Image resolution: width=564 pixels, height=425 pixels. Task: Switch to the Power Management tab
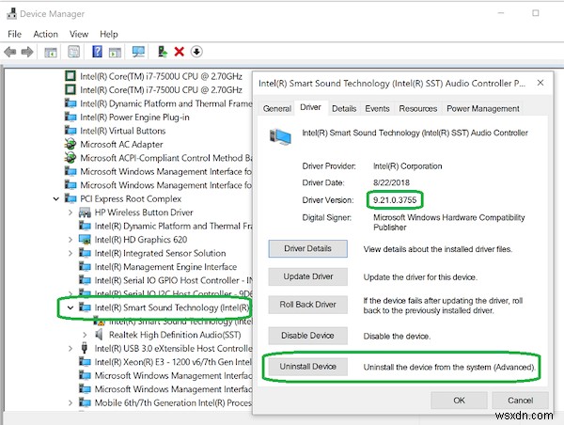coord(483,109)
